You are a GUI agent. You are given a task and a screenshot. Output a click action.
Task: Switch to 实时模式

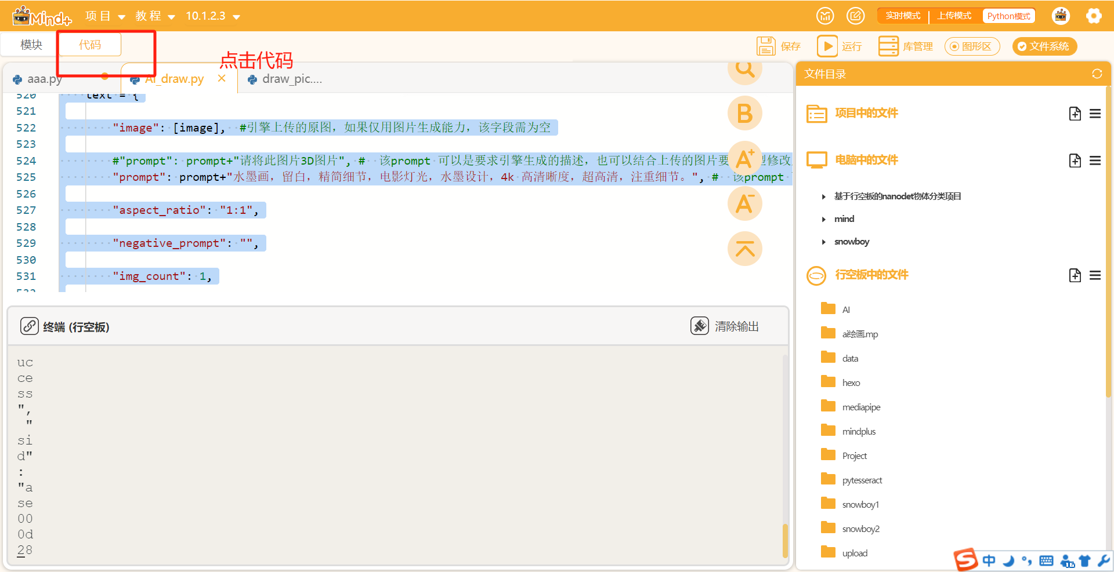click(x=903, y=16)
